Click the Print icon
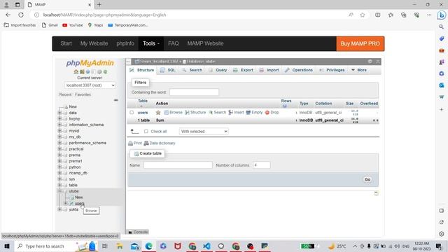Screen dimensions: 448x252 coord(130,143)
